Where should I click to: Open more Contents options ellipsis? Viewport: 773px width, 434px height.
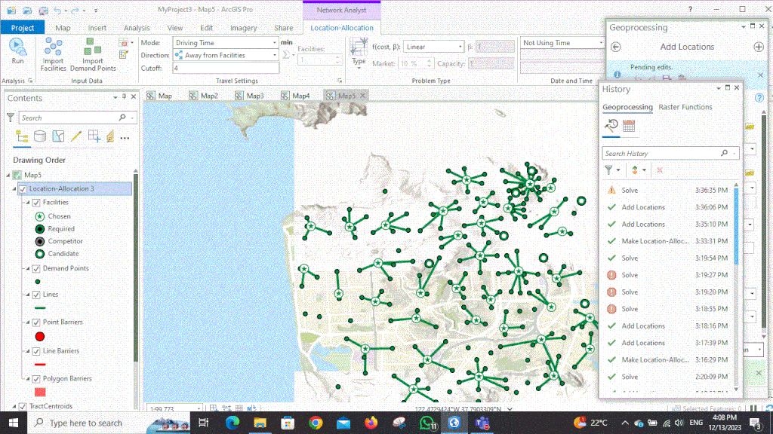(x=125, y=139)
